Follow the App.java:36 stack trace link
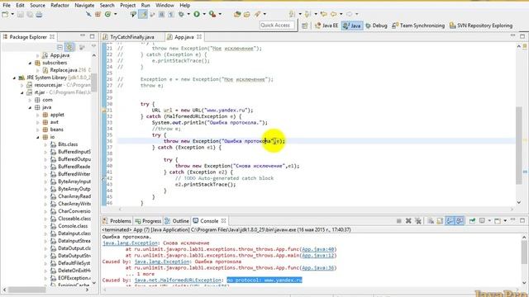The height and width of the screenshot is (297, 529). pyautogui.click(x=317, y=267)
